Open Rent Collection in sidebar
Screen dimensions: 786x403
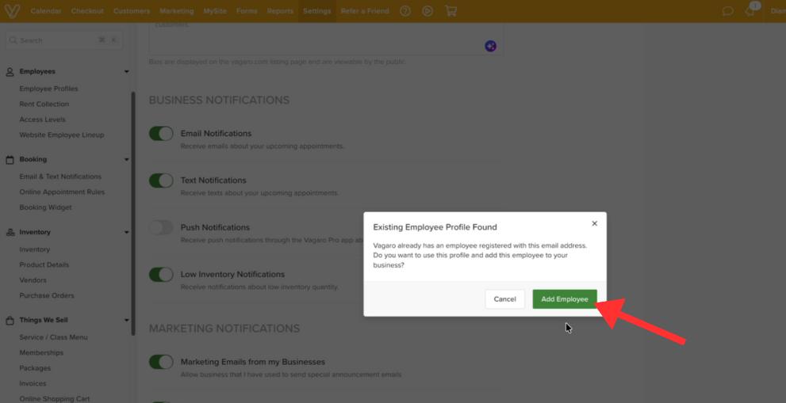44,105
